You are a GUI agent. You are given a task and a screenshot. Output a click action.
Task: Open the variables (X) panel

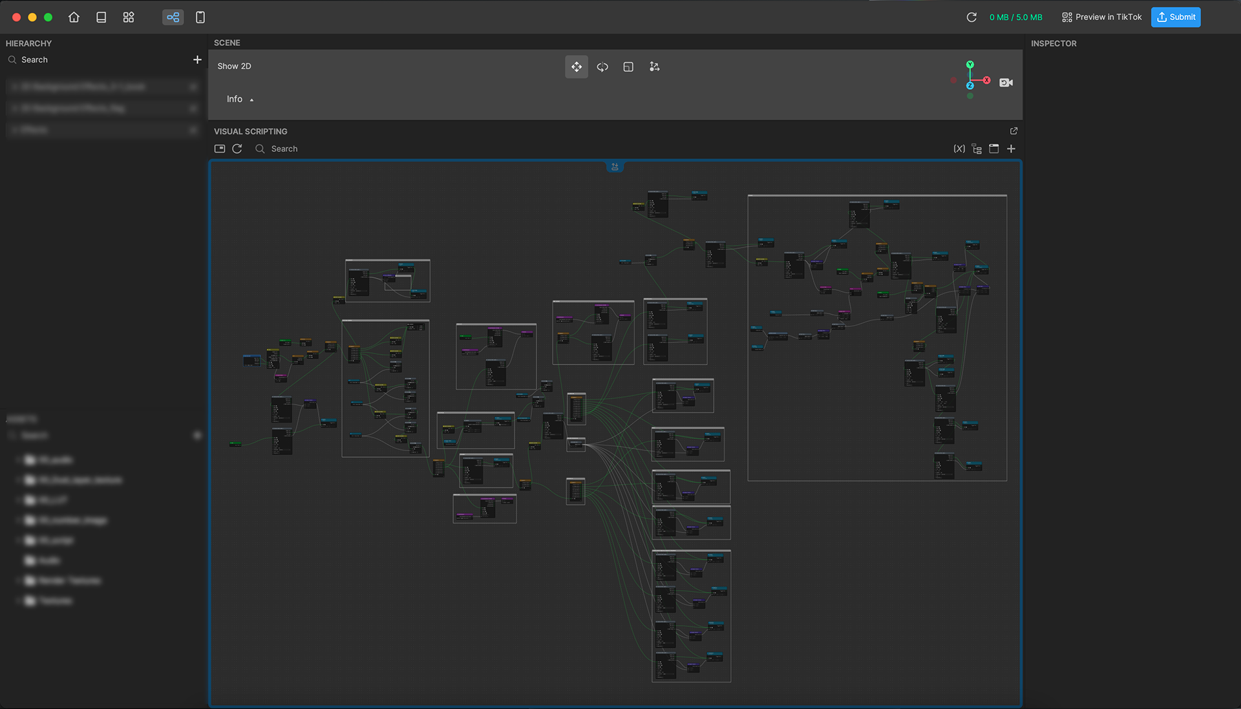coord(959,149)
